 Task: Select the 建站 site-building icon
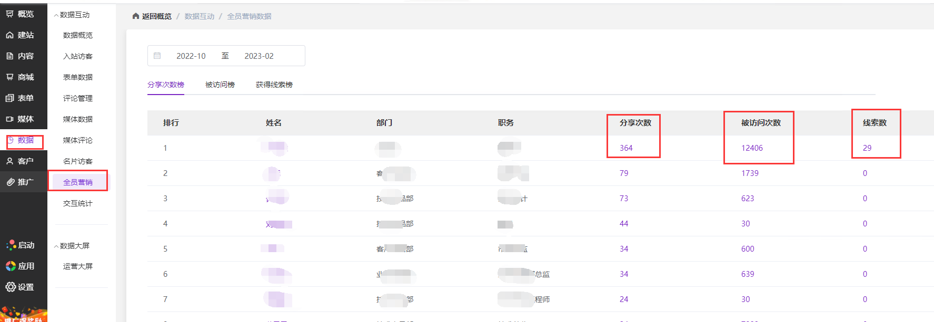(9, 35)
